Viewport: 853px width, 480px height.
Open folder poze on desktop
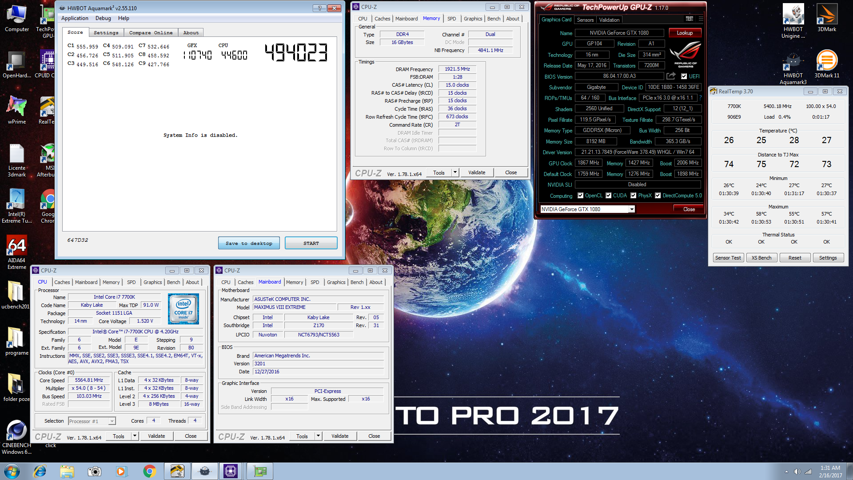16,388
